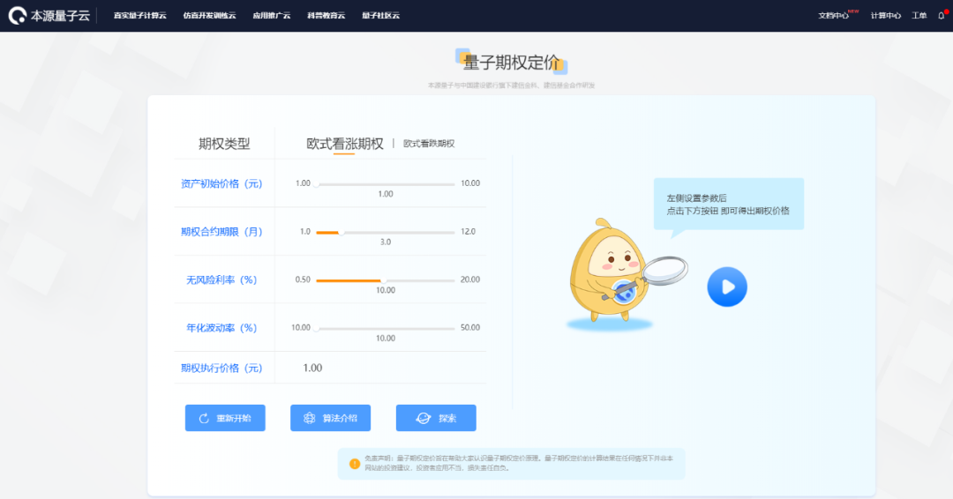The image size is (953, 499).
Task: Click the 左侧设置参数后 speech bubble
Action: point(729,205)
